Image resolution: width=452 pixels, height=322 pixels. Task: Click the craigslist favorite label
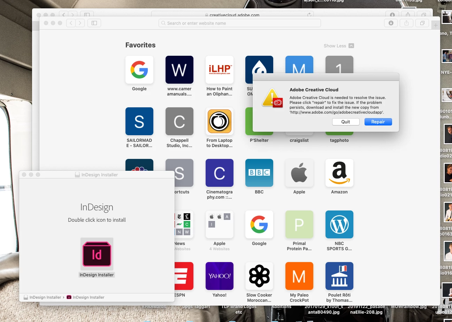(x=299, y=140)
